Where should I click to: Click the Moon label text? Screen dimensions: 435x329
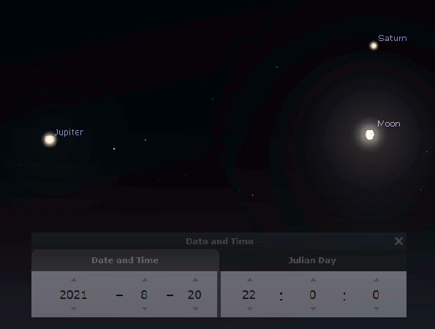pyautogui.click(x=389, y=124)
